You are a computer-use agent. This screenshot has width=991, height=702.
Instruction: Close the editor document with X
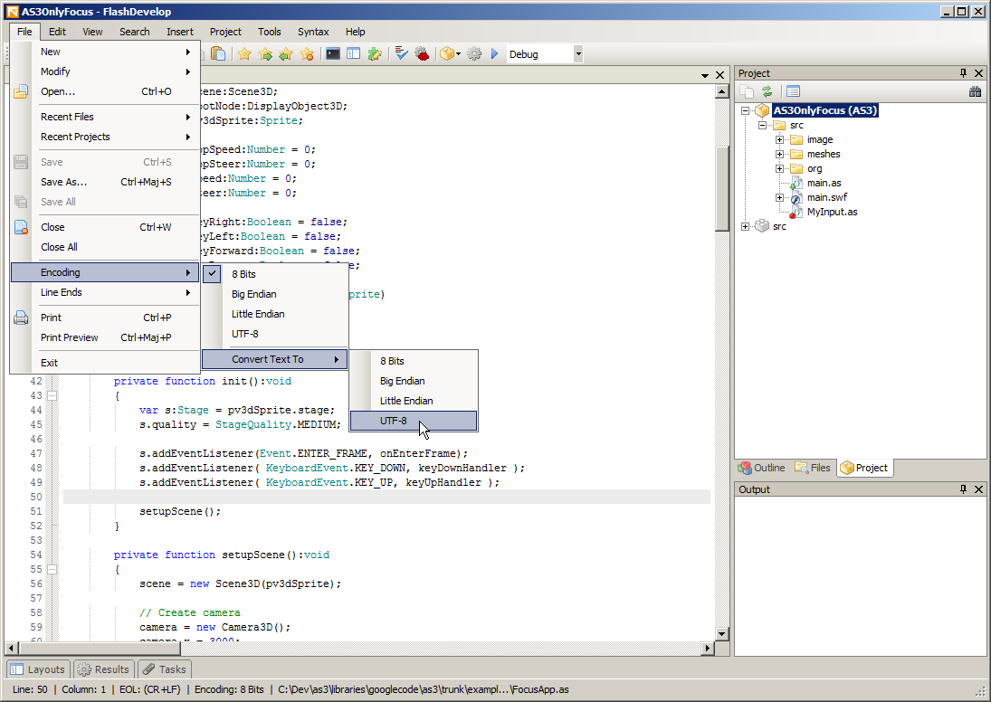click(719, 75)
